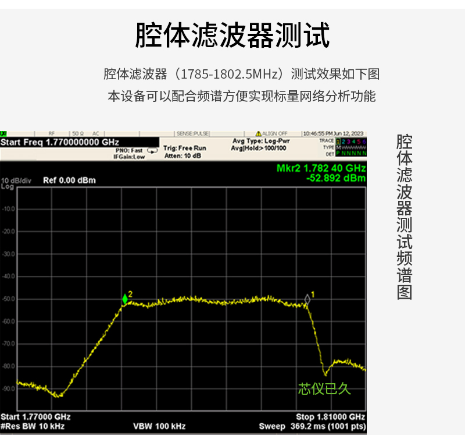Click the Sweep 369.2 ms label
The height and width of the screenshot is (435, 465).
(312, 426)
